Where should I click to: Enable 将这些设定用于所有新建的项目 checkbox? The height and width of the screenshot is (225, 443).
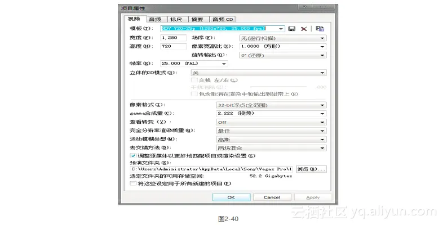click(x=133, y=183)
